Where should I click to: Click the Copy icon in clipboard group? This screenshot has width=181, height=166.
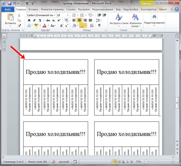(19, 20)
